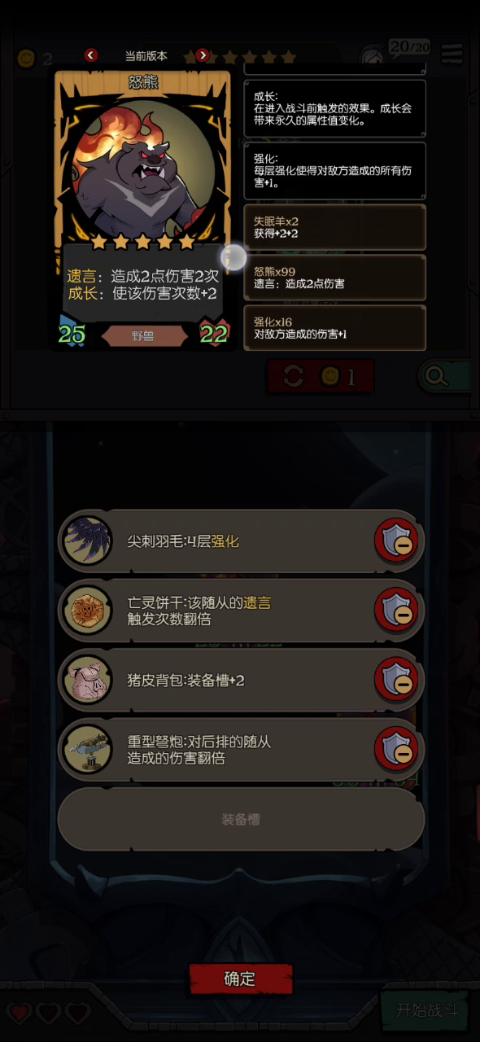Screen dimensions: 480x1042
Task: Select the 重型弩炮 ballista item icon
Action: tap(86, 749)
